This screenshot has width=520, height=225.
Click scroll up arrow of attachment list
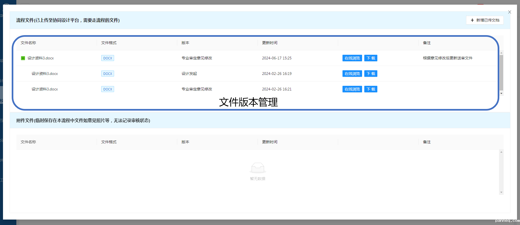coord(501,152)
